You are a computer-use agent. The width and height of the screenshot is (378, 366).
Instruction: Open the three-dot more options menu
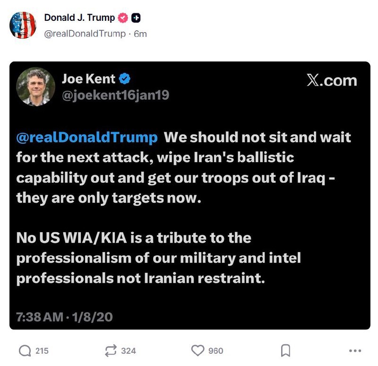coord(354,350)
